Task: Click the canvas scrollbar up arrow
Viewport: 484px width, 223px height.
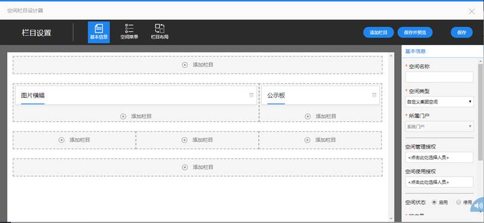Action: tap(391, 56)
